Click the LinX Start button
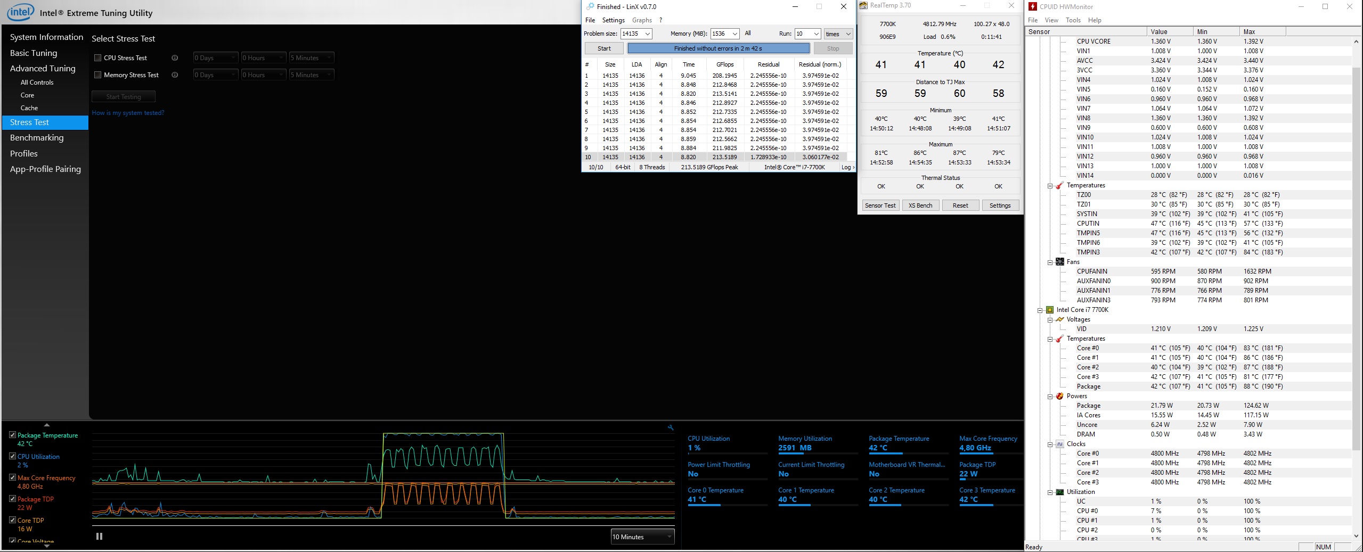 tap(604, 48)
